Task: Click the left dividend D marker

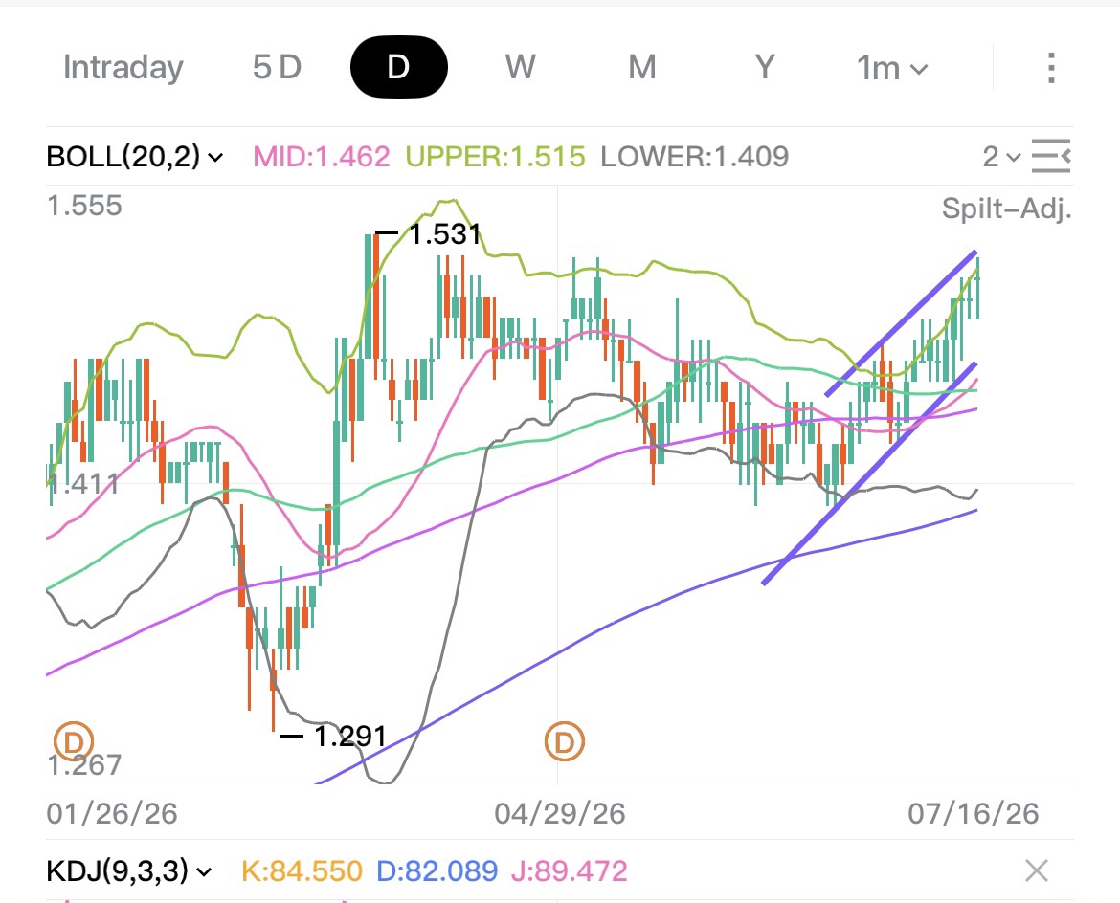Action: [75, 741]
